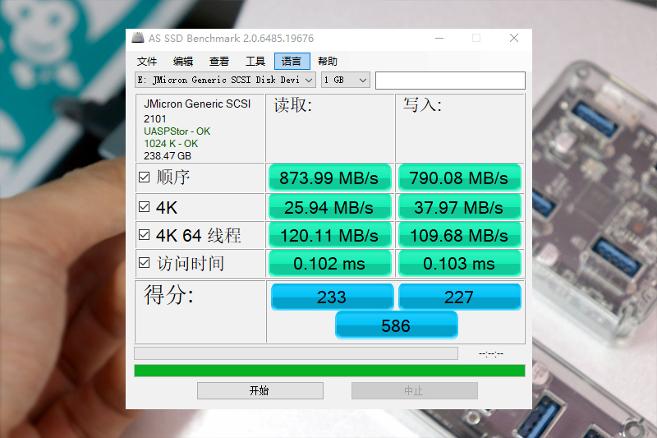Click the 读取: read column header
Viewport: 657px width, 438px height.
pyautogui.click(x=293, y=105)
